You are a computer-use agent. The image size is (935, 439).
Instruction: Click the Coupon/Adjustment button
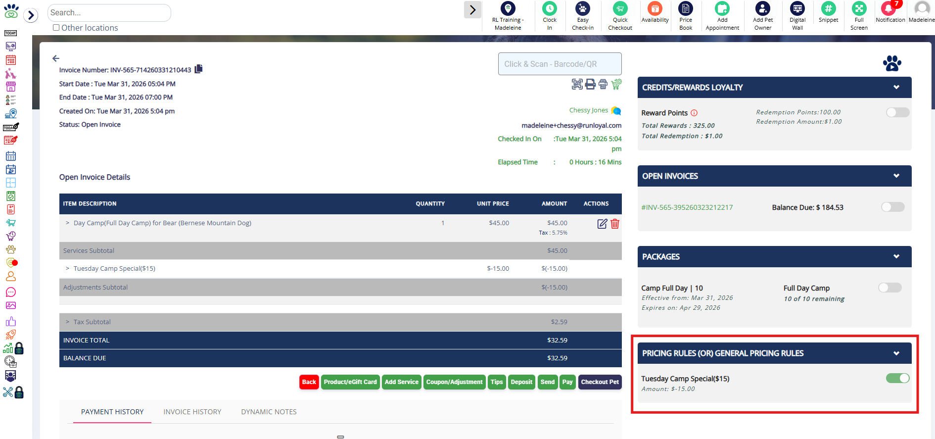click(454, 382)
